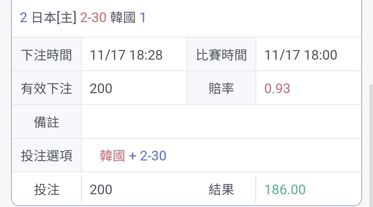Select the 比賽時間 label cell
Image resolution: width=373 pixels, height=207 pixels.
[x=221, y=54]
